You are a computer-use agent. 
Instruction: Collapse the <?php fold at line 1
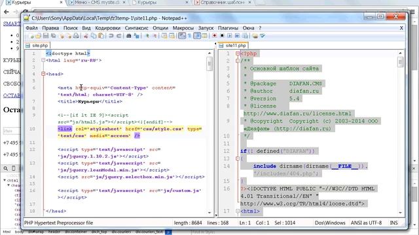pyautogui.click(x=238, y=54)
